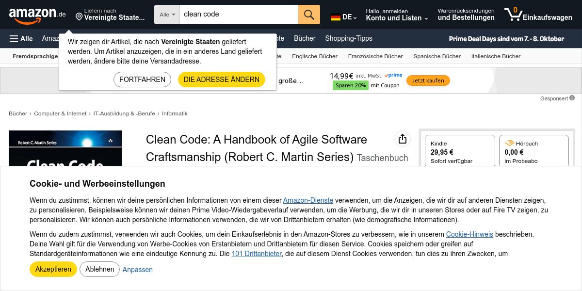This screenshot has height=291, width=582.
Task: Click the German flag language icon
Action: coord(336,17)
